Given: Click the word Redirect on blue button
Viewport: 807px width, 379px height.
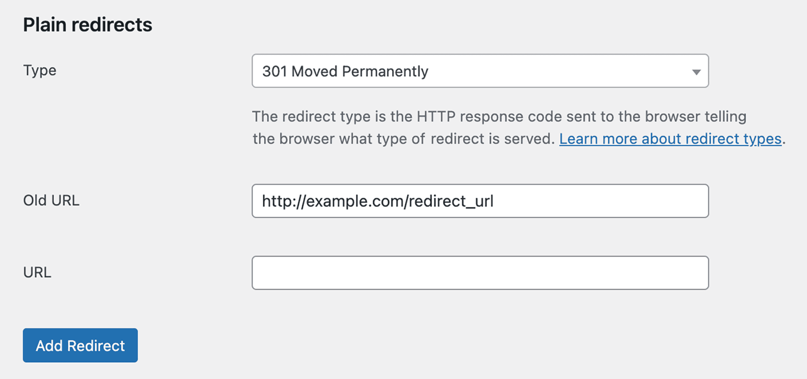Looking at the screenshot, I should 96,346.
